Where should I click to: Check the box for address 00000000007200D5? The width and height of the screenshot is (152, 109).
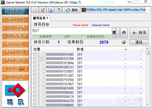point(35,71)
